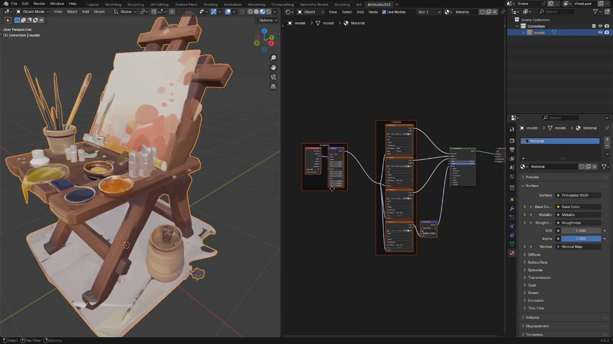Open the Modifiers wrench tab icon
613x344 pixels.
click(x=512, y=208)
